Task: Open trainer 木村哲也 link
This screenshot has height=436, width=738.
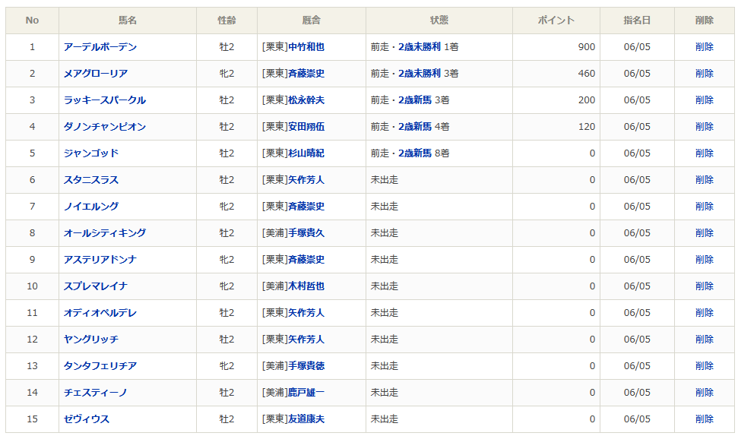Action: point(306,286)
